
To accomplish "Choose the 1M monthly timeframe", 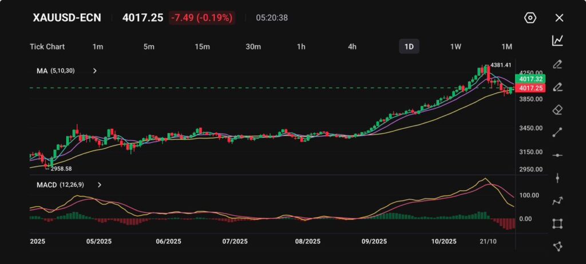I will [506, 46].
